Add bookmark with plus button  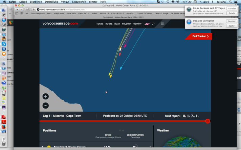[x=34, y=9]
